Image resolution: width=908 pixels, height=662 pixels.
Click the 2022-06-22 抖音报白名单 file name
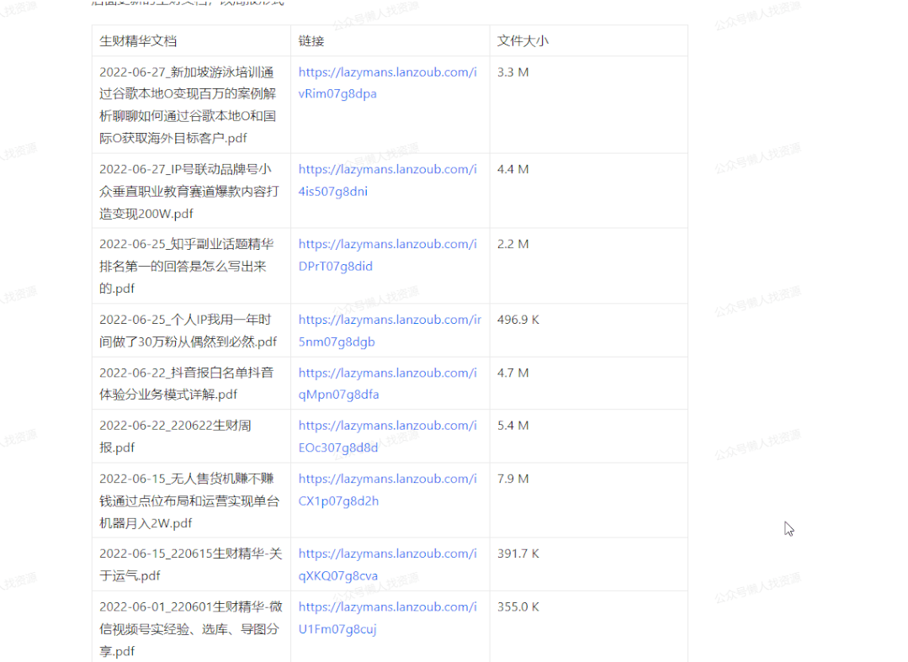(x=187, y=383)
